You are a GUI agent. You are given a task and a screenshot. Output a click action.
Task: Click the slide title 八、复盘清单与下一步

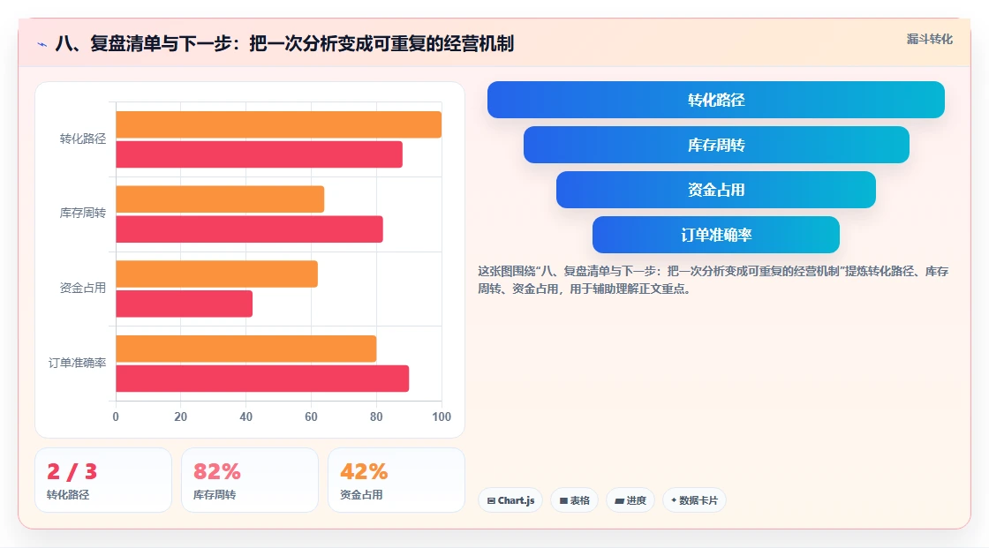pyautogui.click(x=284, y=43)
